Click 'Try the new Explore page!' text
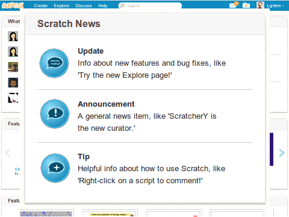This screenshot has height=217, width=289. (x=125, y=75)
